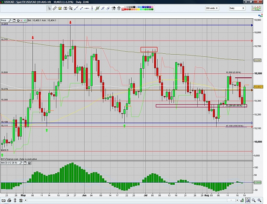Click the green chart icon near zoom buttons
This screenshot has height=204, width=267.
tap(242, 200)
